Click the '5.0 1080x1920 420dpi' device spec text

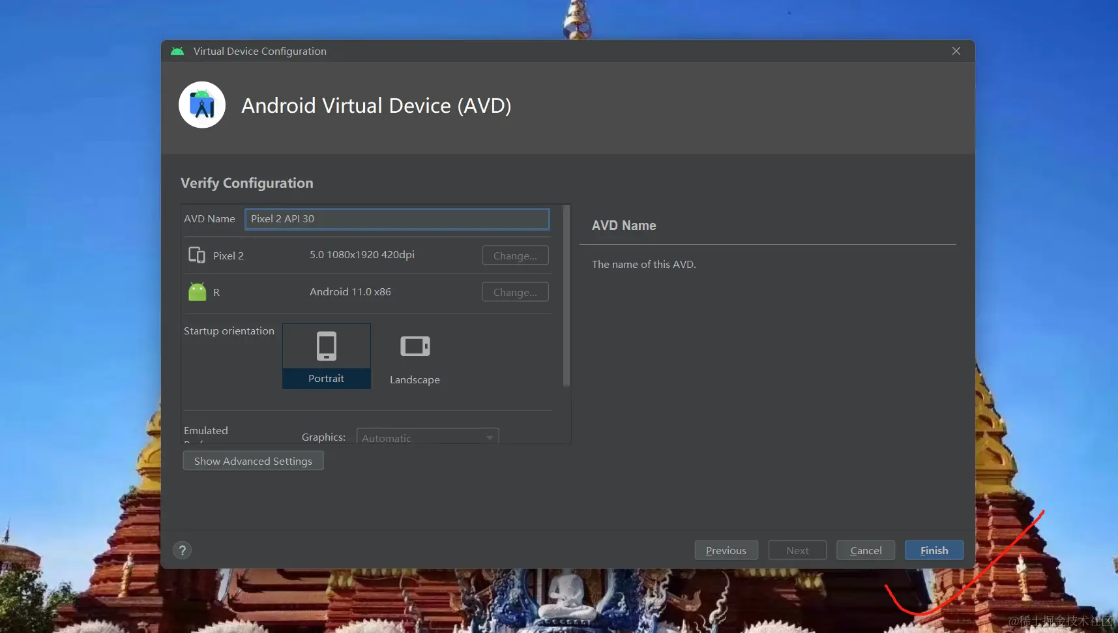(x=362, y=254)
